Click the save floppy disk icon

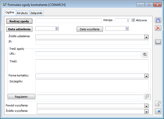[158, 20]
